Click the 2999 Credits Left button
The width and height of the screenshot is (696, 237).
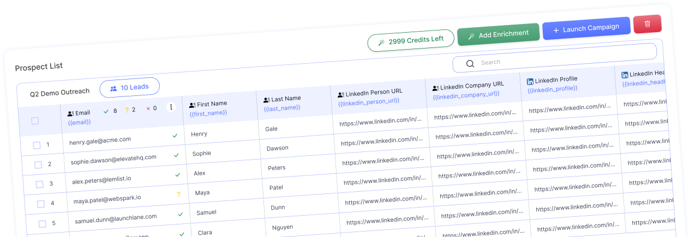(411, 40)
